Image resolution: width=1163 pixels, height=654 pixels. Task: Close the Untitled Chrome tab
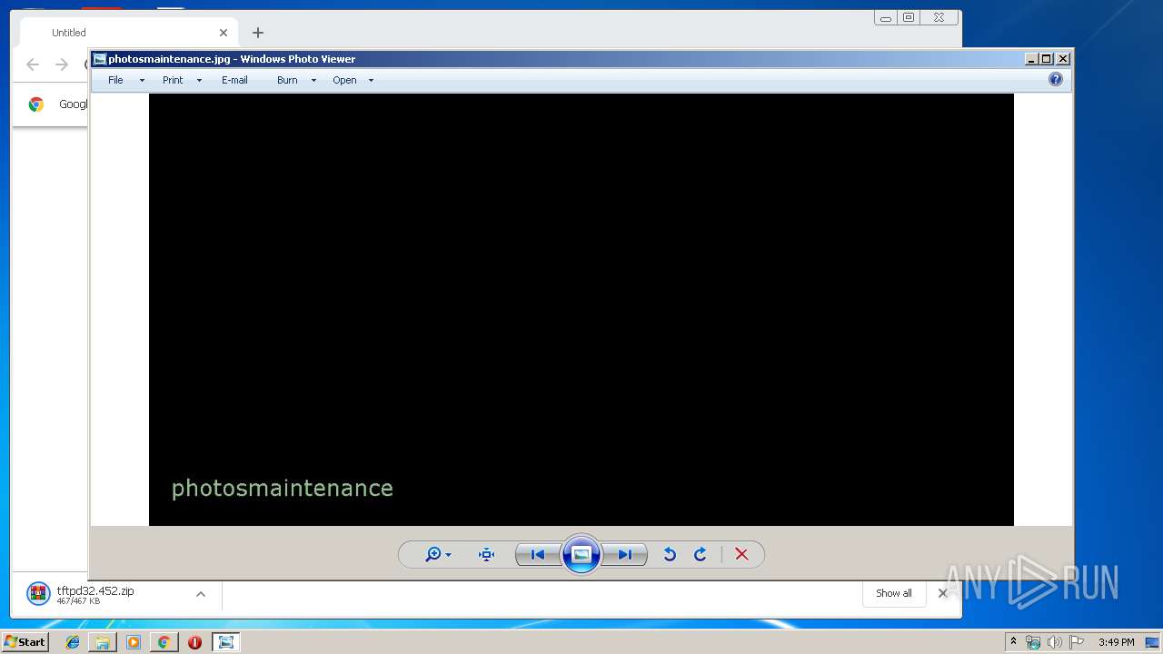pyautogui.click(x=224, y=33)
